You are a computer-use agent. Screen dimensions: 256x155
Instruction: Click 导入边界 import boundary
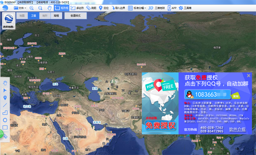pyautogui.click(x=118, y=8)
